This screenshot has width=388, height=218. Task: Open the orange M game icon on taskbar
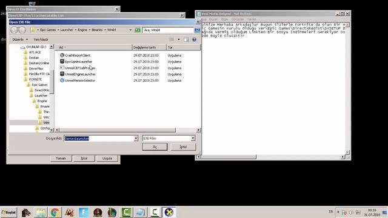(x=69, y=213)
